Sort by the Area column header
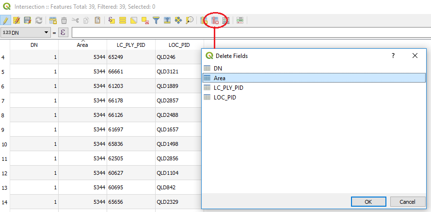The image size is (431, 212). 82,45
